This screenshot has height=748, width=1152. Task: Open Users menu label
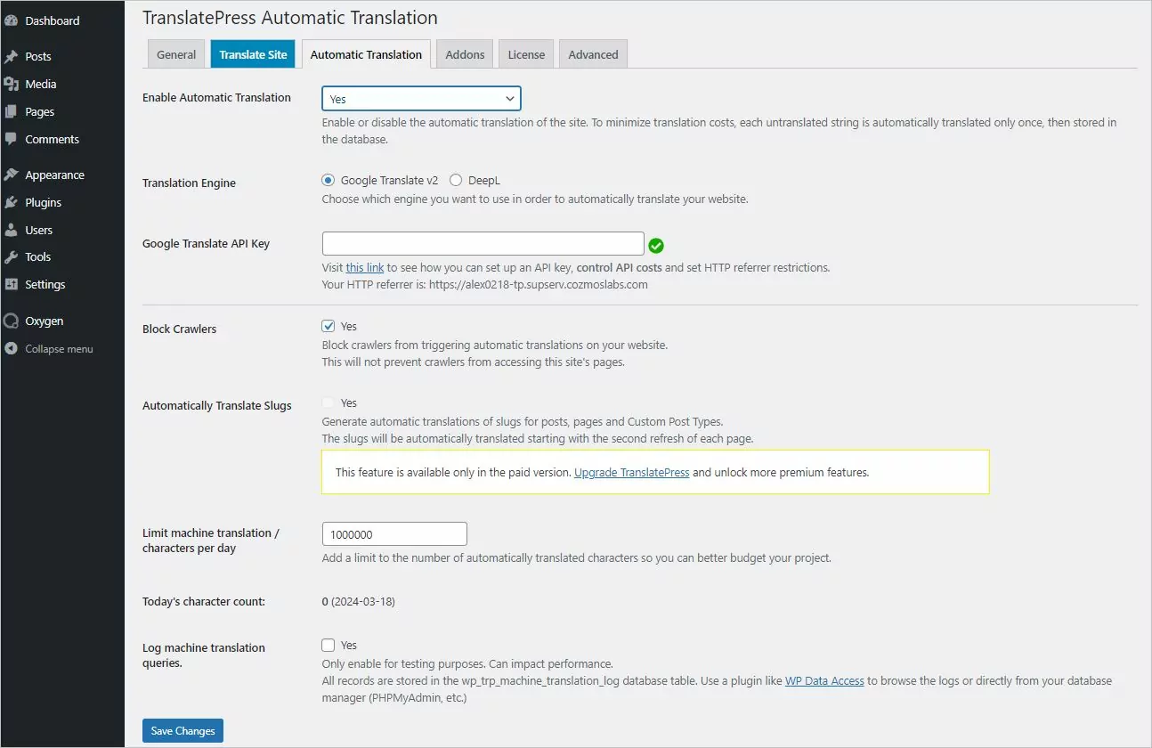point(39,230)
